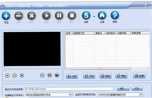Expand the skin dropdown arrow beside 皮肤

pyautogui.click(x=94, y=17)
